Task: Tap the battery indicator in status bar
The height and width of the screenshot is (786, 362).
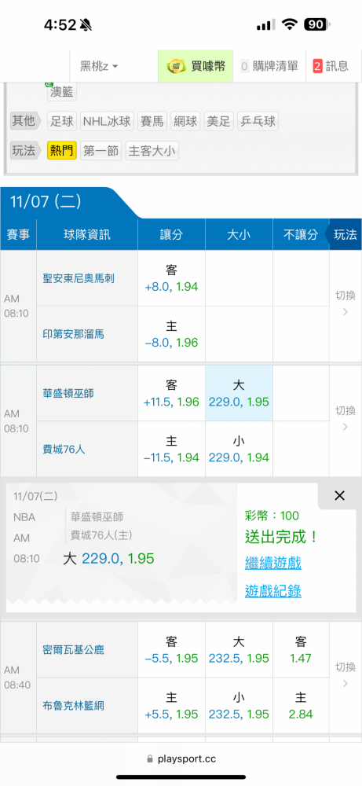Action: (317, 24)
